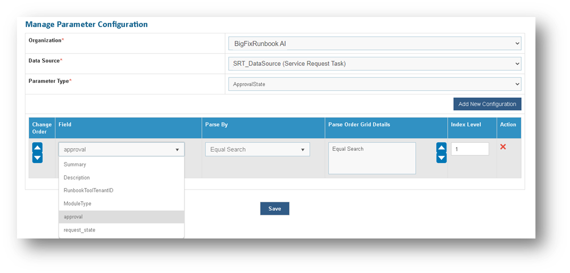The image size is (570, 273).
Task: Click the Index Level input field
Action: pyautogui.click(x=470, y=149)
